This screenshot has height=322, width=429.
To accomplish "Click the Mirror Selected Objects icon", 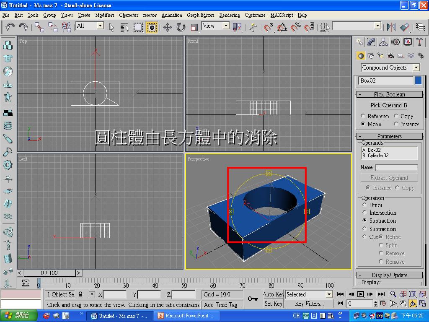I will coord(391,27).
